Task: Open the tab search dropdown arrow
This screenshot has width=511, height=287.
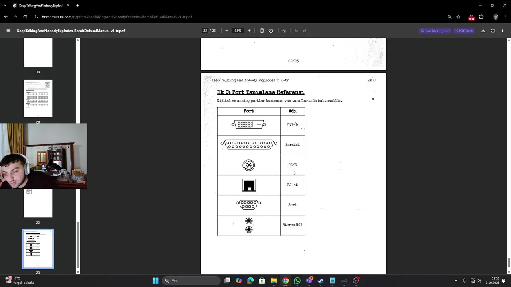Action: [5, 6]
